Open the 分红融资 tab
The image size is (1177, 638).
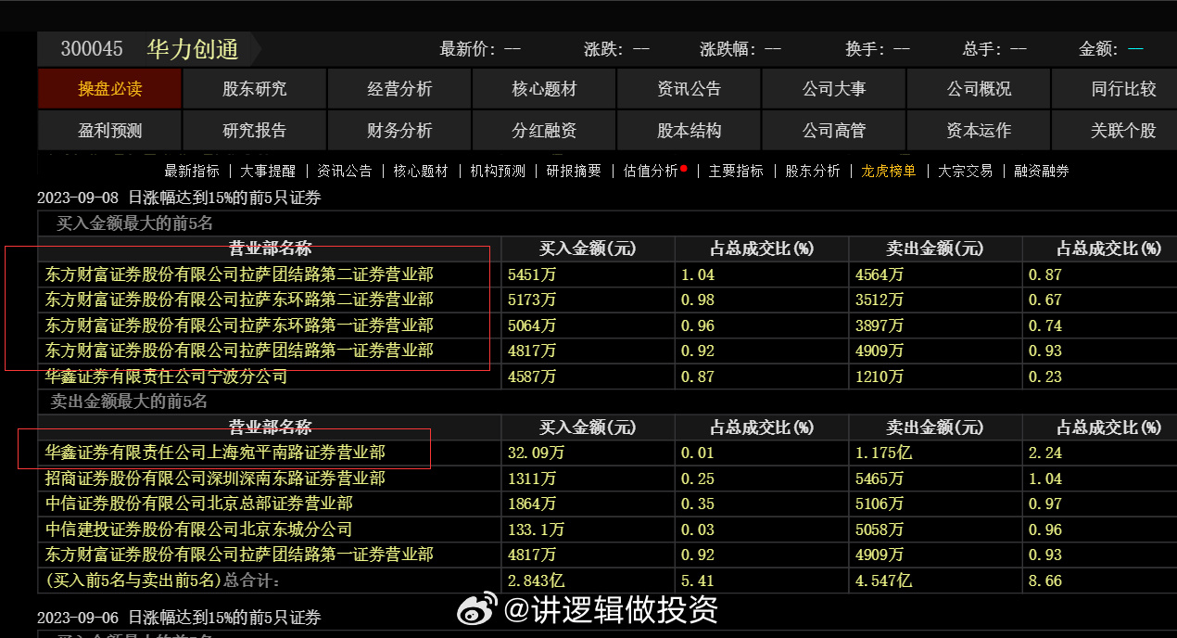pos(544,131)
